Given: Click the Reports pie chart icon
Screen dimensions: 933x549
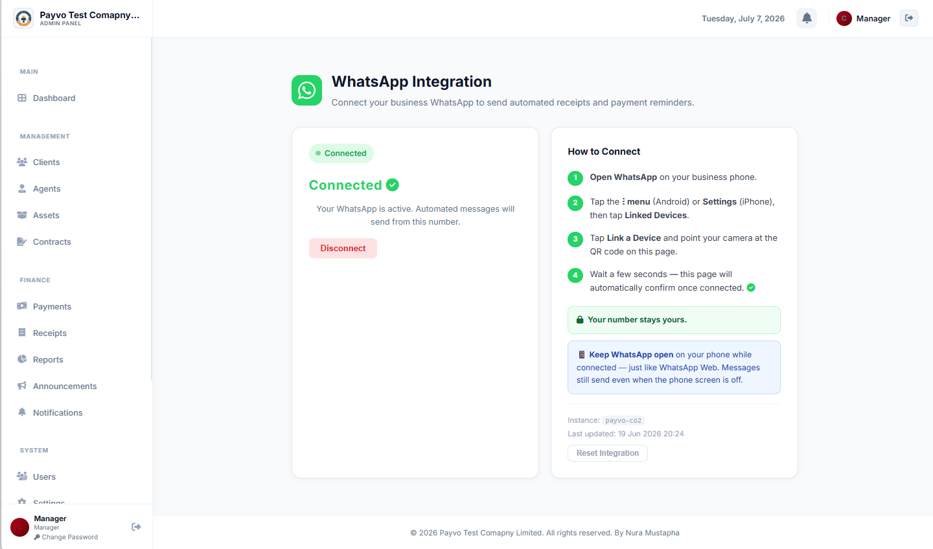Looking at the screenshot, I should [22, 359].
